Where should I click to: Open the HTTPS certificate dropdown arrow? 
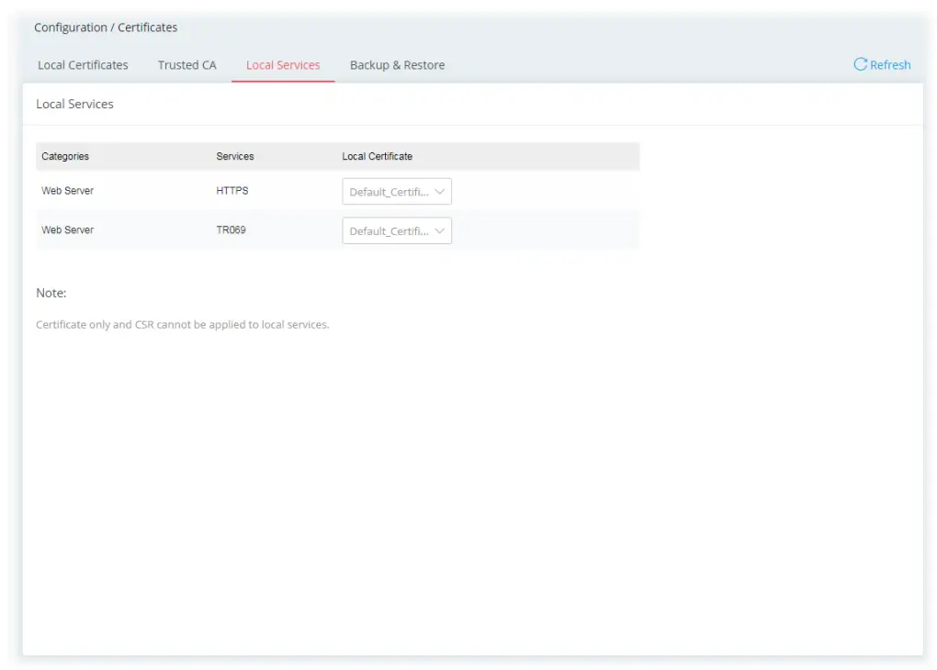(x=439, y=191)
